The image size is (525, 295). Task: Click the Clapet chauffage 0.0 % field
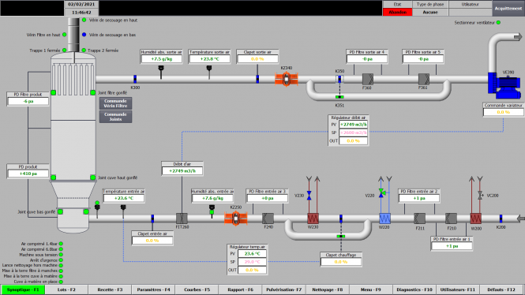pyautogui.click(x=341, y=262)
